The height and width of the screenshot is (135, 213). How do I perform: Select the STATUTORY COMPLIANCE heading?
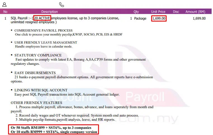38,55
